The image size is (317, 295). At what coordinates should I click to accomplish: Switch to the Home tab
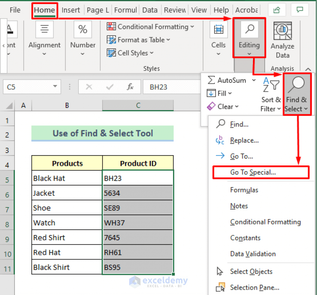click(45, 10)
